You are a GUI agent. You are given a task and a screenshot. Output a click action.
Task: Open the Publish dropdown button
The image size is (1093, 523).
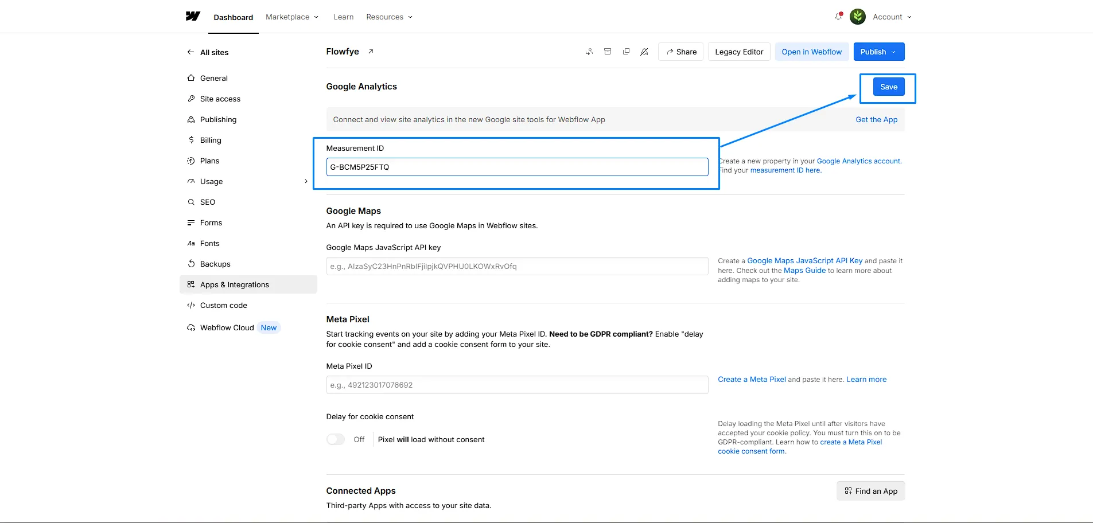tap(879, 52)
